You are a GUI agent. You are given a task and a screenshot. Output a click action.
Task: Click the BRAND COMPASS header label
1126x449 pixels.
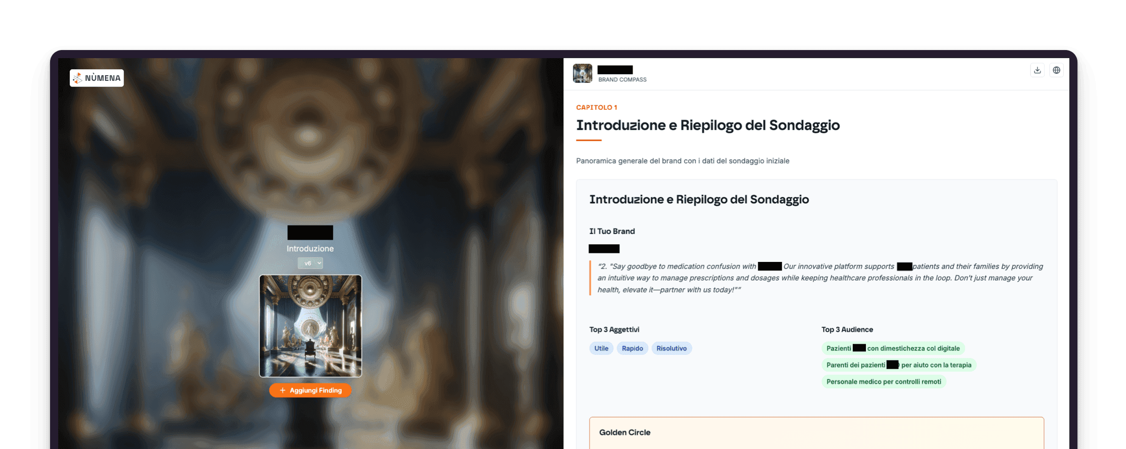click(622, 80)
